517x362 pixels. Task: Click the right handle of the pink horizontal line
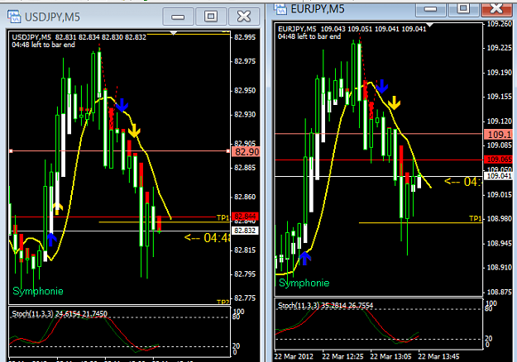(227, 151)
